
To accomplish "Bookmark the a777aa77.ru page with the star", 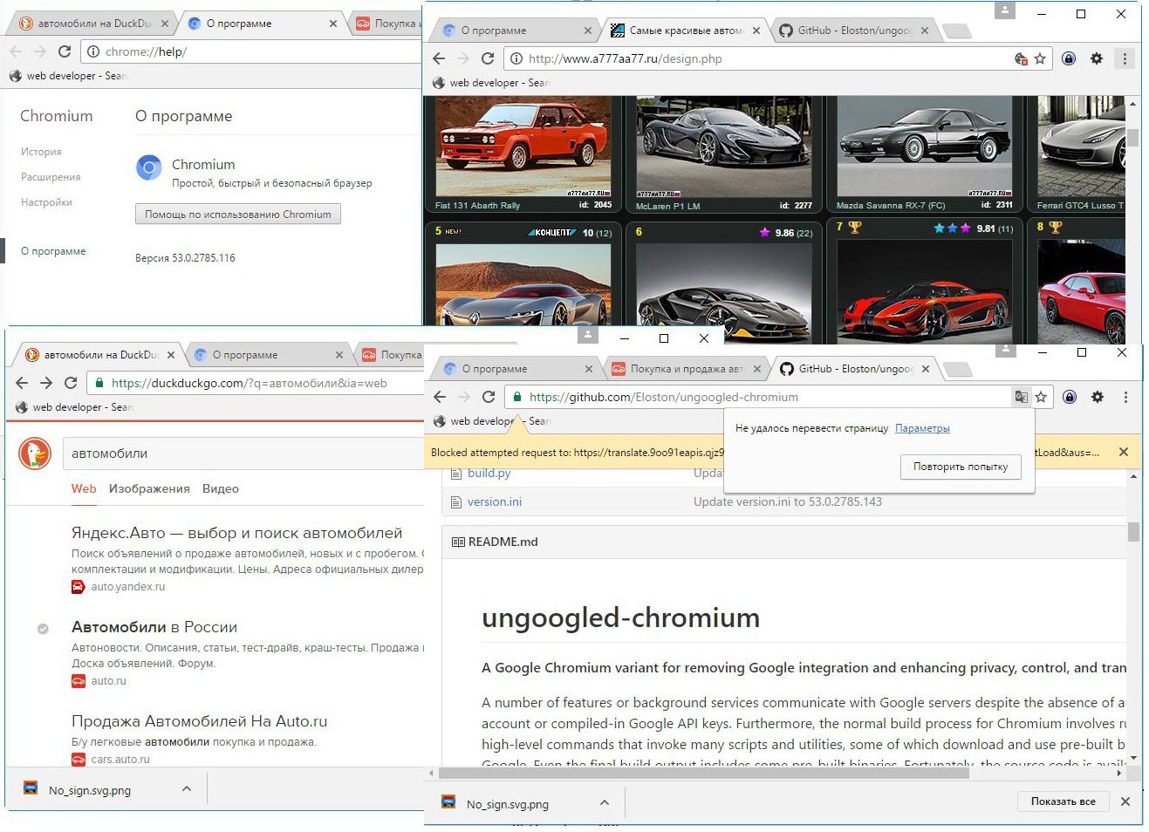I will point(1040,58).
